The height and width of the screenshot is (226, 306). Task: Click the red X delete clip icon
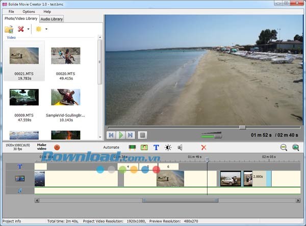[x=203, y=147]
